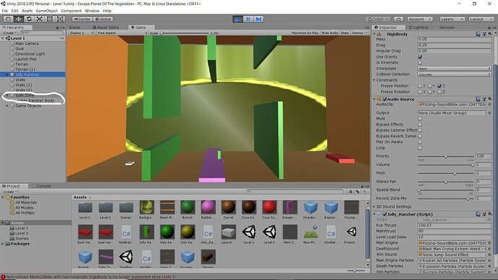498x280 pixels.
Task: Open the GameObject menu
Action: (x=47, y=11)
